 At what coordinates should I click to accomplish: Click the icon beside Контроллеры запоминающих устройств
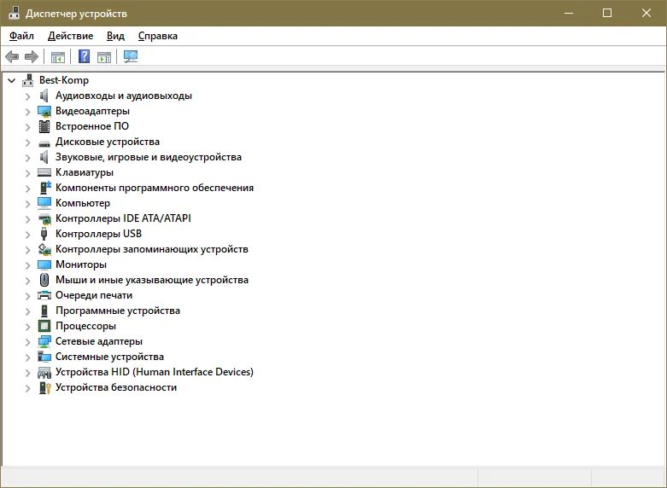tap(44, 249)
